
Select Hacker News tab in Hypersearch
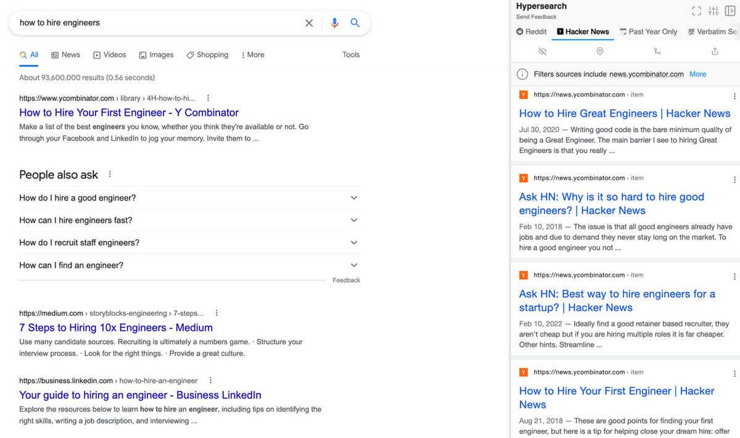583,31
